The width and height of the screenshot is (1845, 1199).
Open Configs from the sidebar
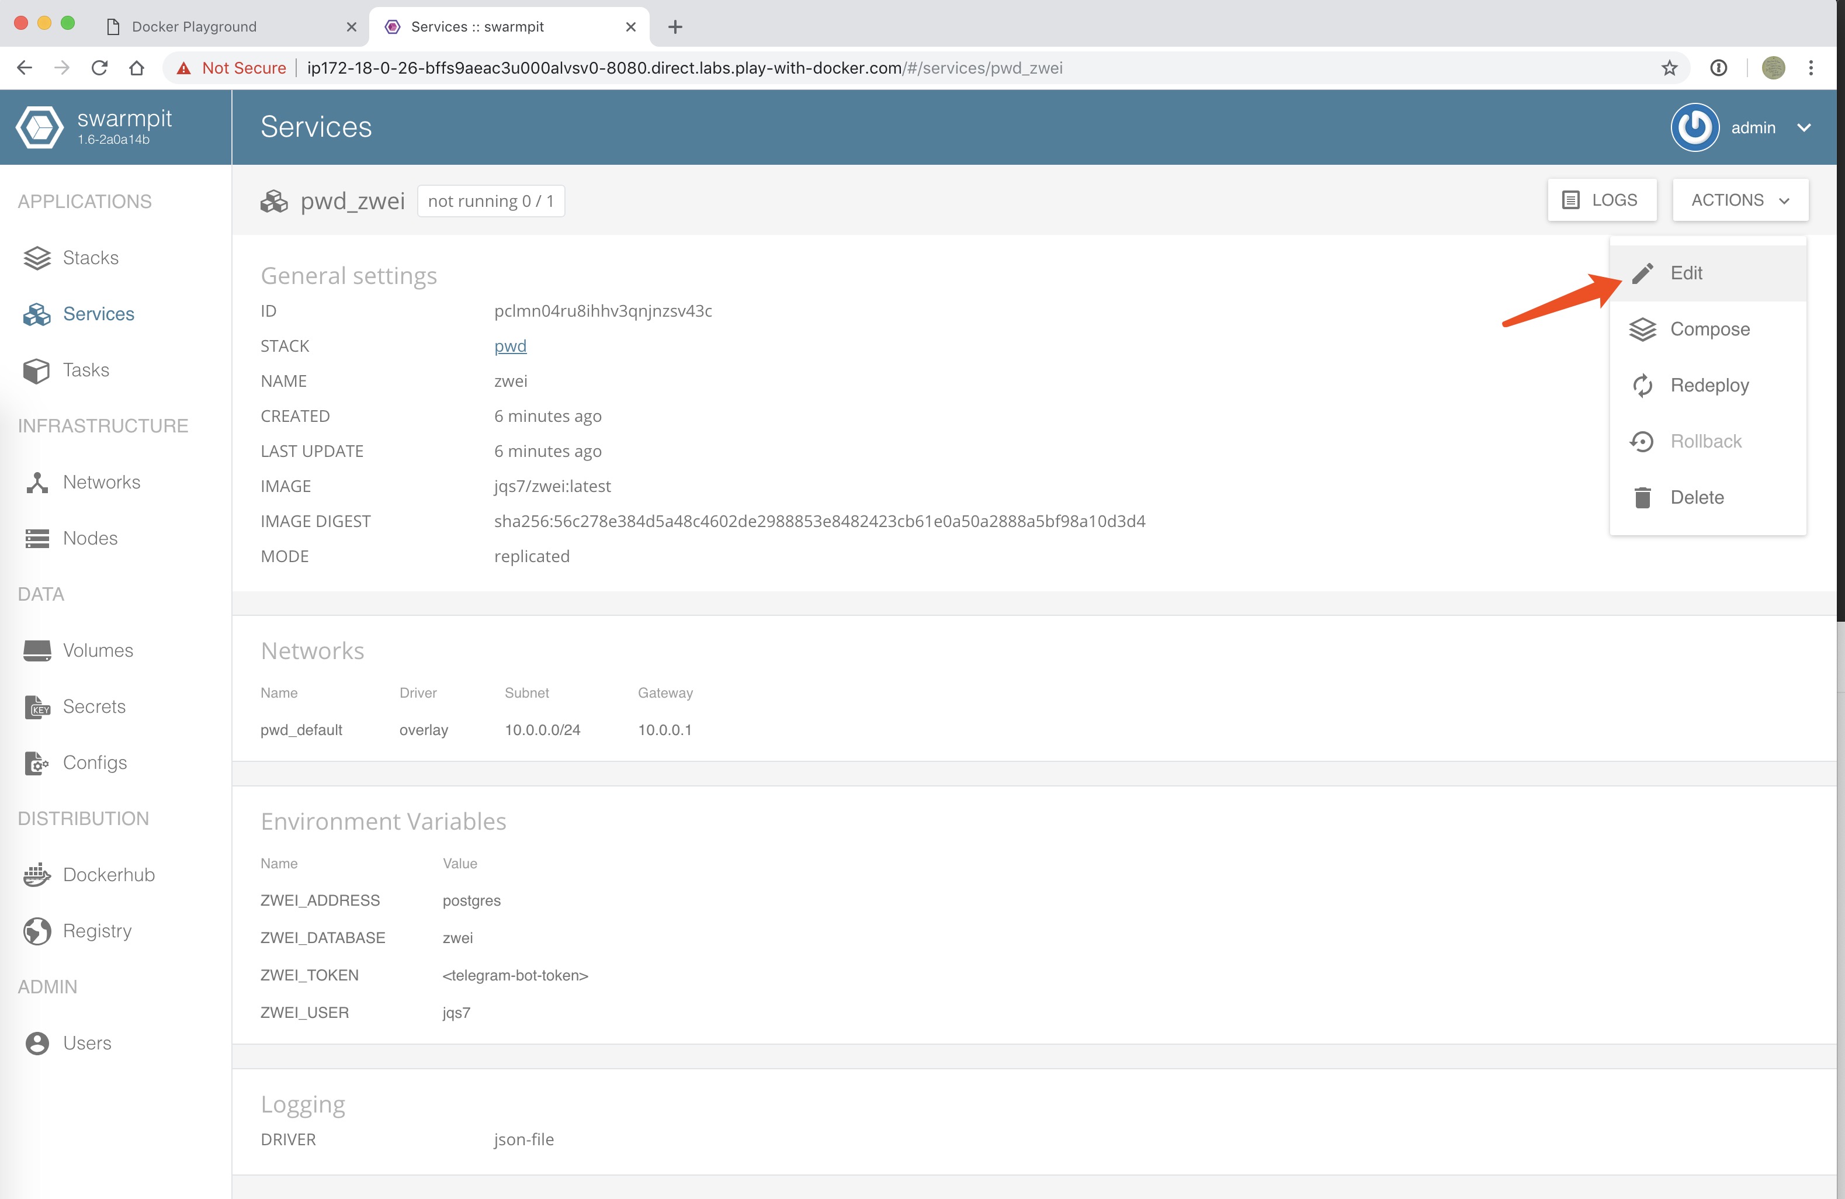coord(95,763)
